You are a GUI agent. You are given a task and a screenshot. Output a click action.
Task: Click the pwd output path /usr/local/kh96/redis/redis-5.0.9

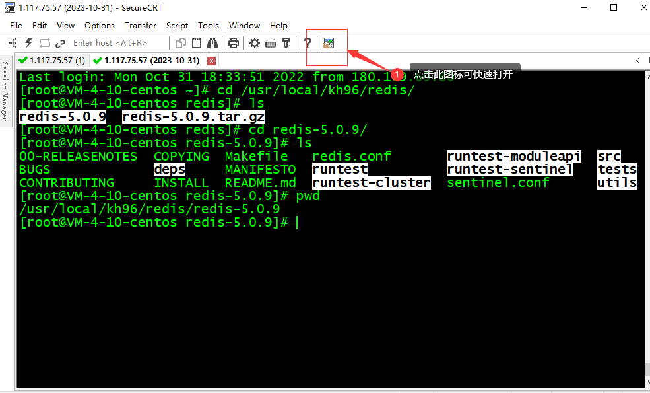[150, 209]
